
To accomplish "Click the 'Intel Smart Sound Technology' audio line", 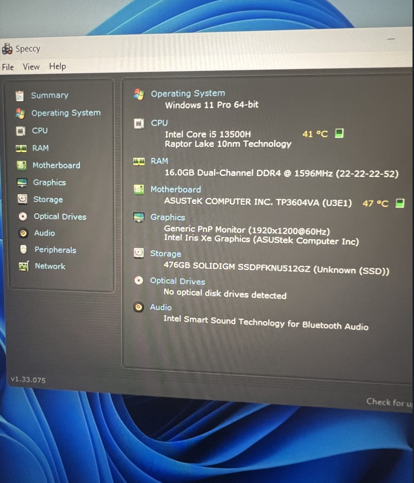I will coord(266,323).
